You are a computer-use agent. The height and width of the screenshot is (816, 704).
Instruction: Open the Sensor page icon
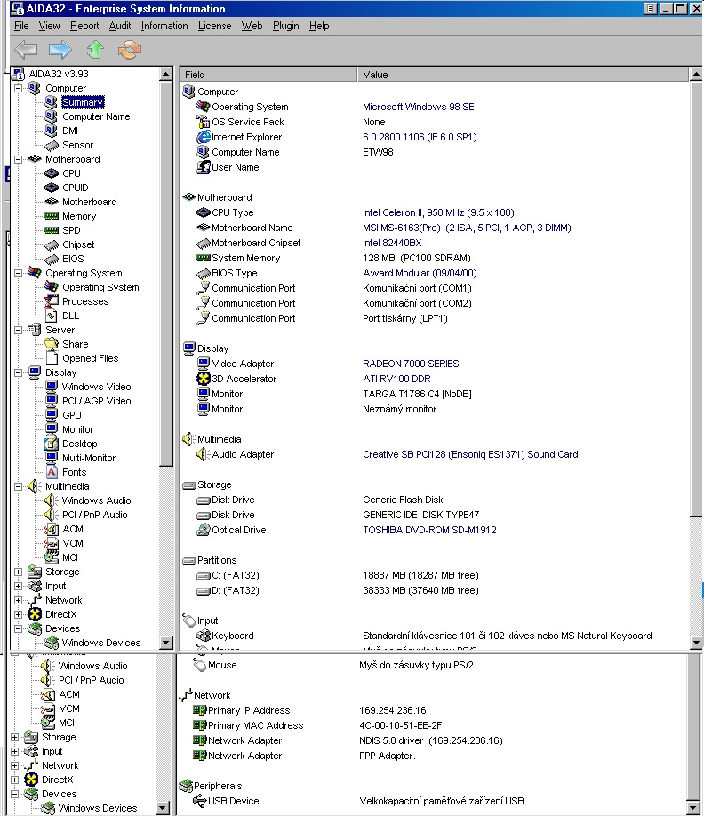pyautogui.click(x=51, y=145)
